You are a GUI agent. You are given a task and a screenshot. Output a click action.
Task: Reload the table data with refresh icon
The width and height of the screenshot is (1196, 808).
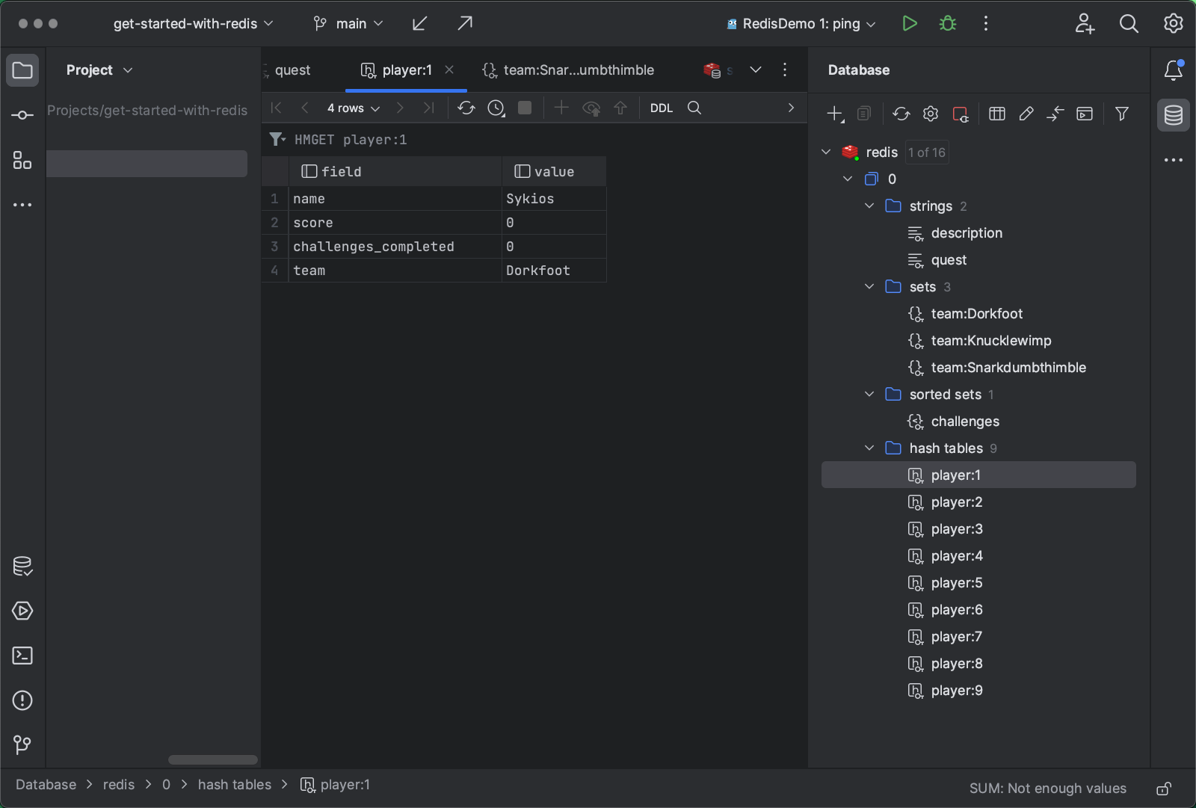click(x=466, y=108)
